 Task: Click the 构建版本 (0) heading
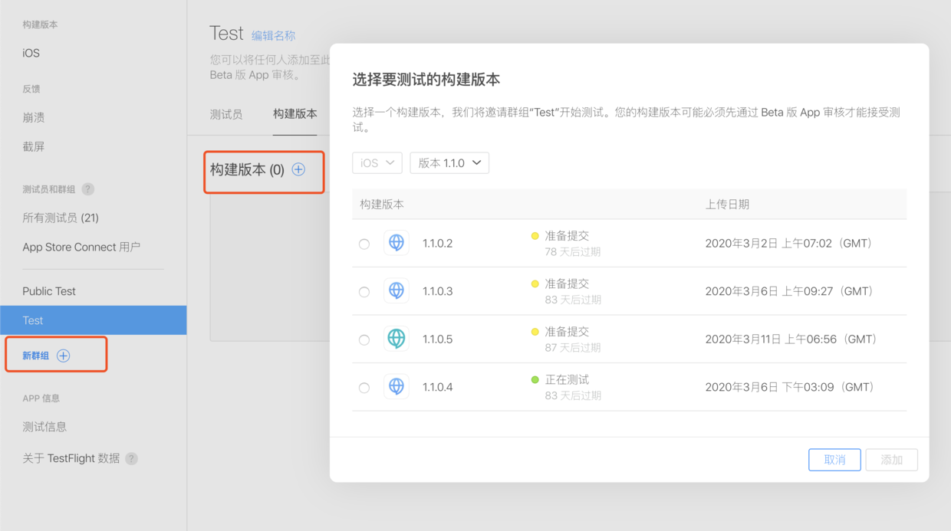(x=247, y=170)
